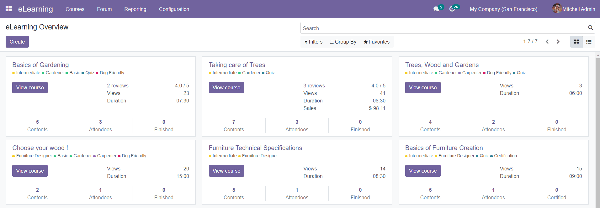View course for Basics of Furniture Creation

423,171
